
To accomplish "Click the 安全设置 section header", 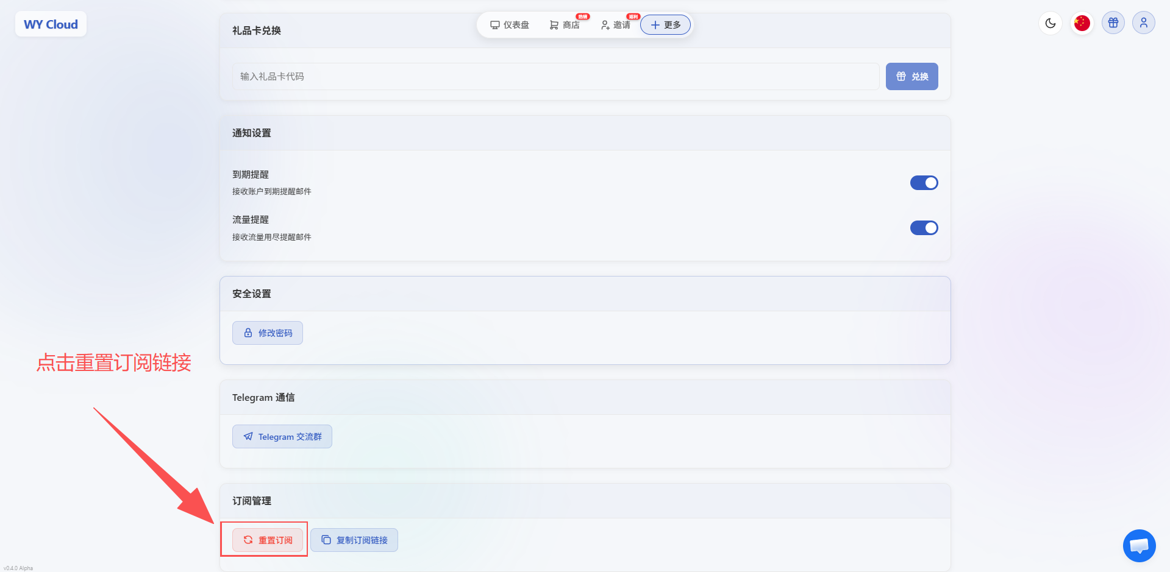I will tap(252, 294).
